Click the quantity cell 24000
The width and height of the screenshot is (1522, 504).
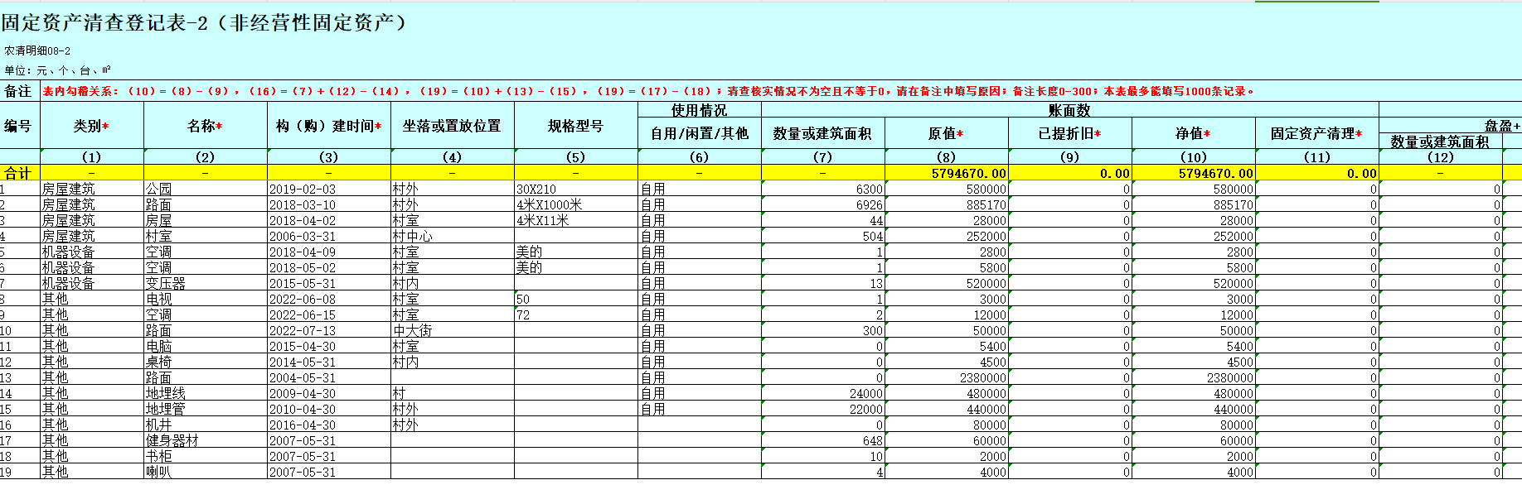click(822, 393)
